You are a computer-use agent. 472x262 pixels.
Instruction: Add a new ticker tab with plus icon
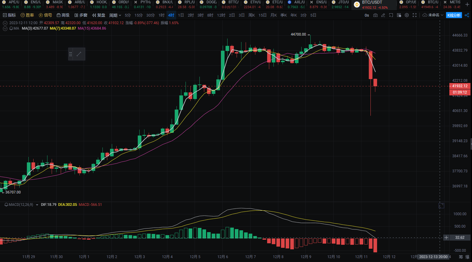point(467,5)
